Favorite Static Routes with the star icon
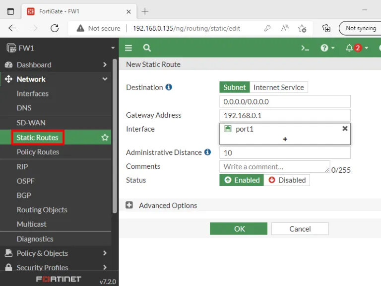Image resolution: width=381 pixels, height=286 pixels. (105, 138)
